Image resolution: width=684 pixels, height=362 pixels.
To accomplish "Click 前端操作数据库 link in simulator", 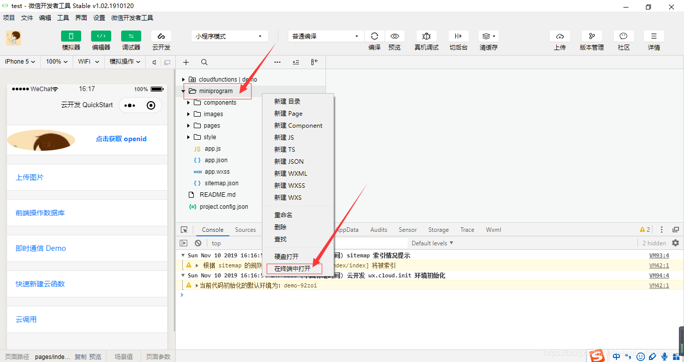I will pos(40,213).
